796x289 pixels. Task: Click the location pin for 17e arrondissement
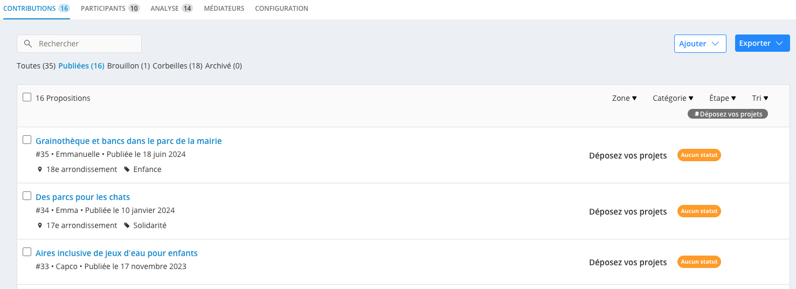coord(40,225)
